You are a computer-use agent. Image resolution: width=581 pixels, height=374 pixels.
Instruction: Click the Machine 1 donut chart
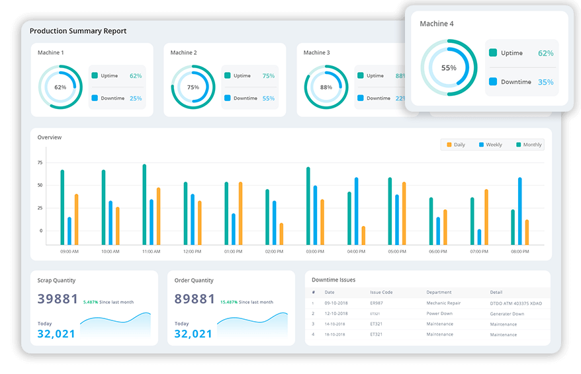(x=60, y=87)
